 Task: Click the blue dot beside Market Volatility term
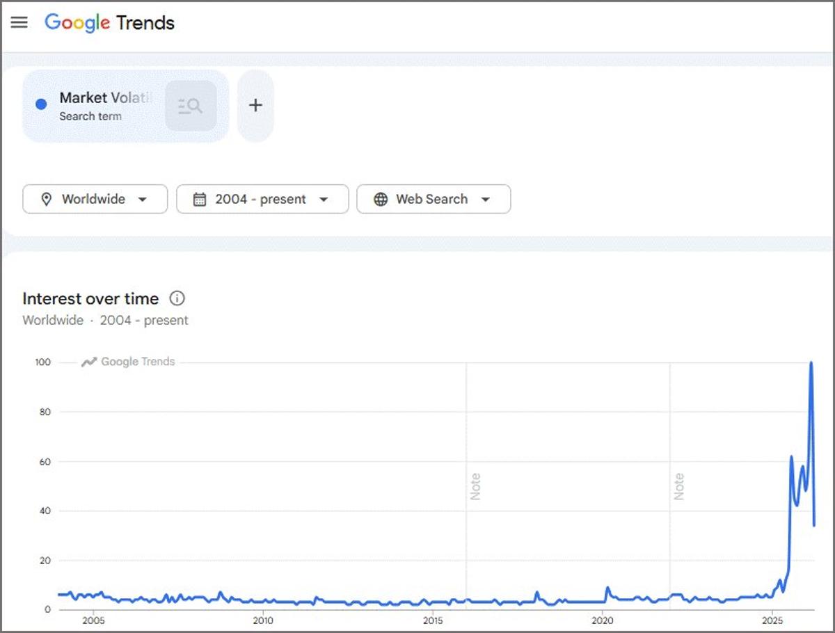tap(41, 104)
